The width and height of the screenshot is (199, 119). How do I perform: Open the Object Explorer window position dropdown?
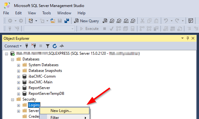tap(182, 38)
